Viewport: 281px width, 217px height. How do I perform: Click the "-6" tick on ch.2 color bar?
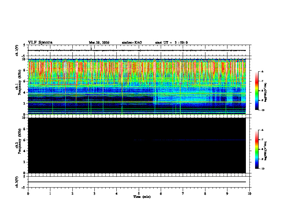tap(262, 130)
